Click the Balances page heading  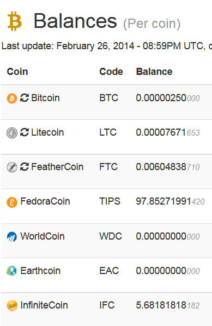click(75, 21)
